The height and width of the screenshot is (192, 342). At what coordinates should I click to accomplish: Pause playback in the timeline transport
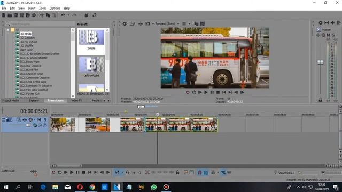click(x=77, y=172)
